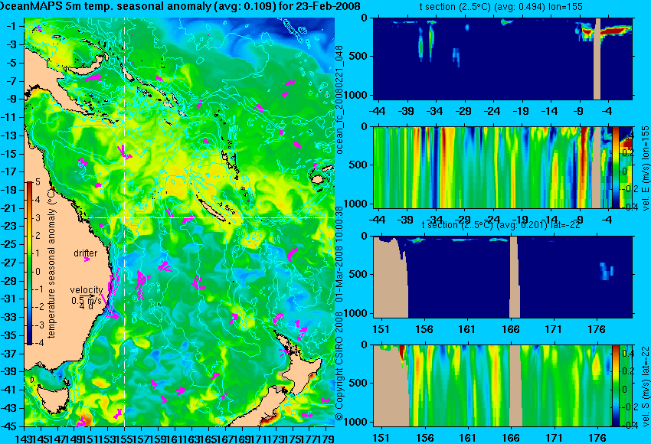Click the lat=-22 temperature section plot
The image size is (651, 444).
tap(502, 277)
